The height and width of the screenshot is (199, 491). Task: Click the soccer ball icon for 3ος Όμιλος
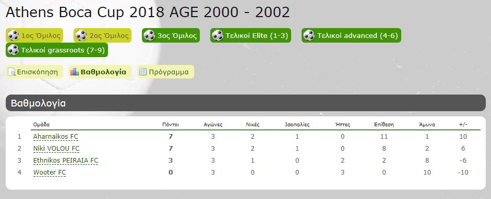(x=149, y=35)
